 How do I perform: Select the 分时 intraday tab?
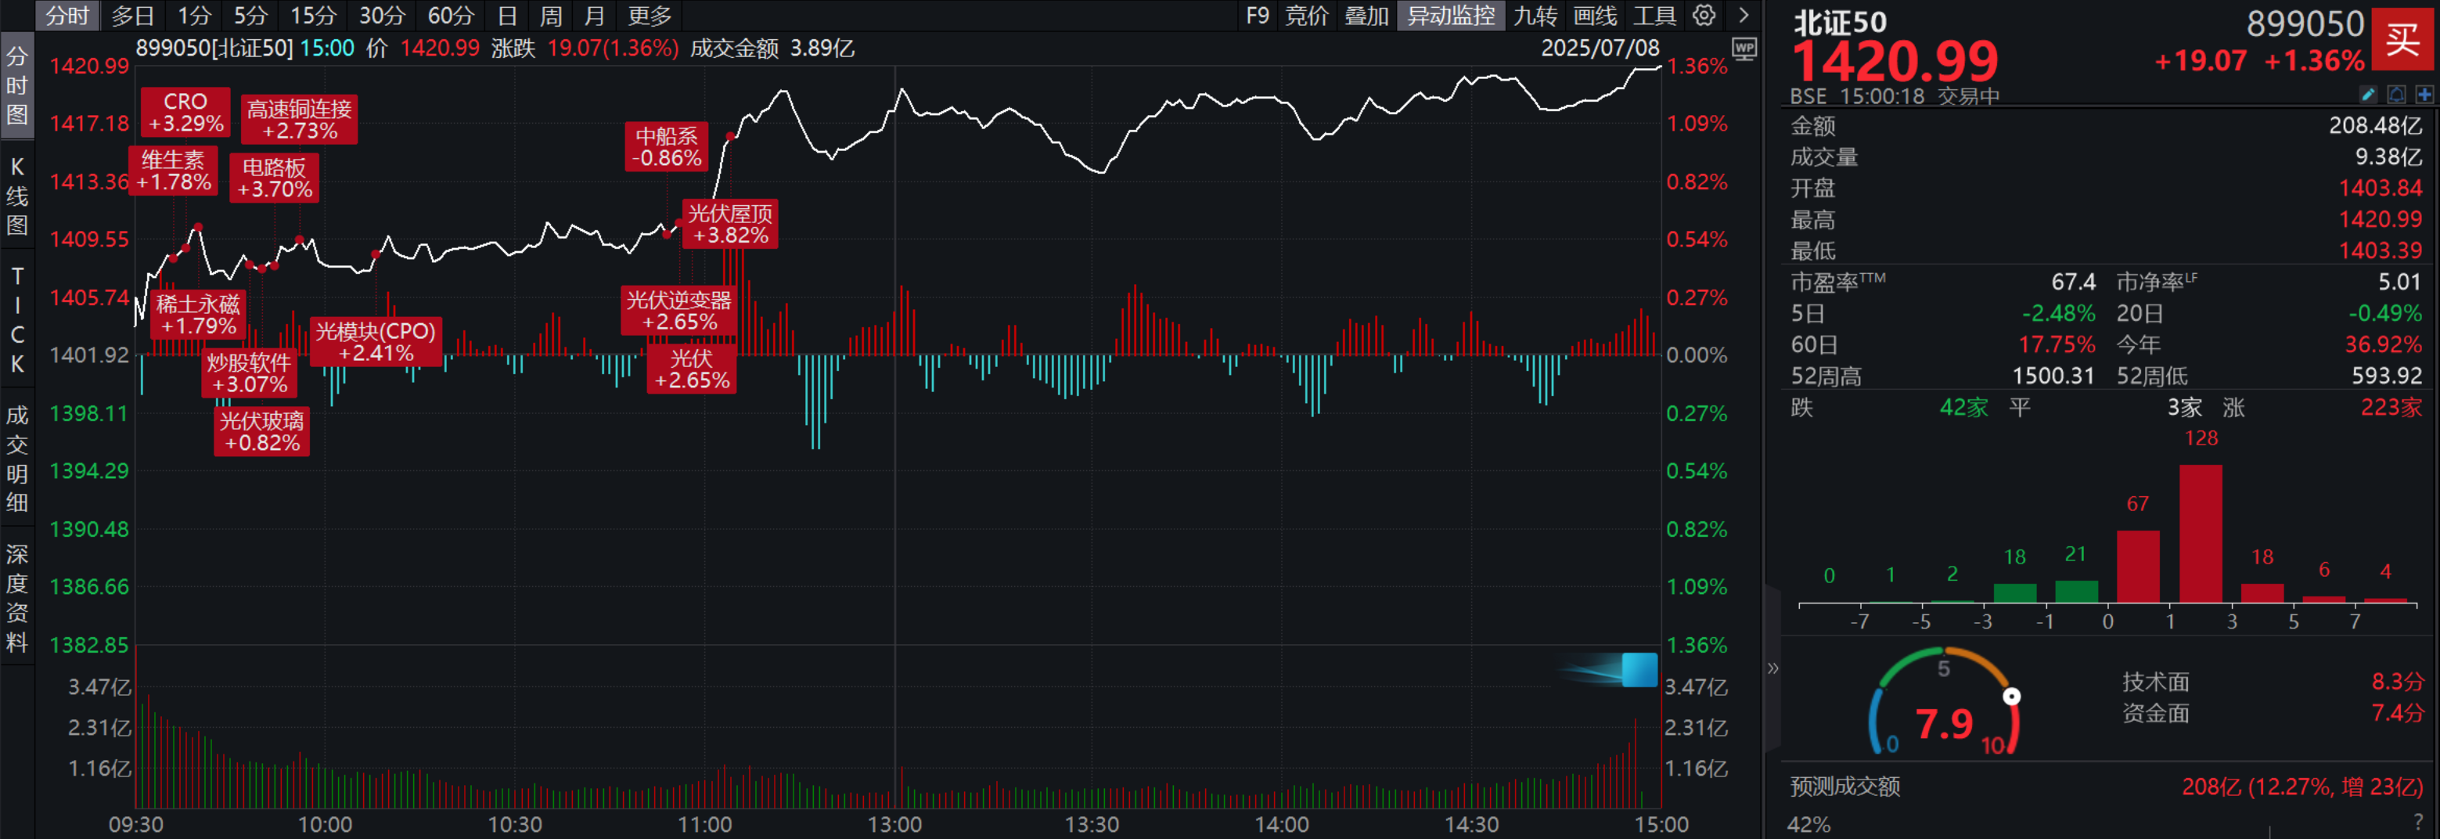pos(67,15)
